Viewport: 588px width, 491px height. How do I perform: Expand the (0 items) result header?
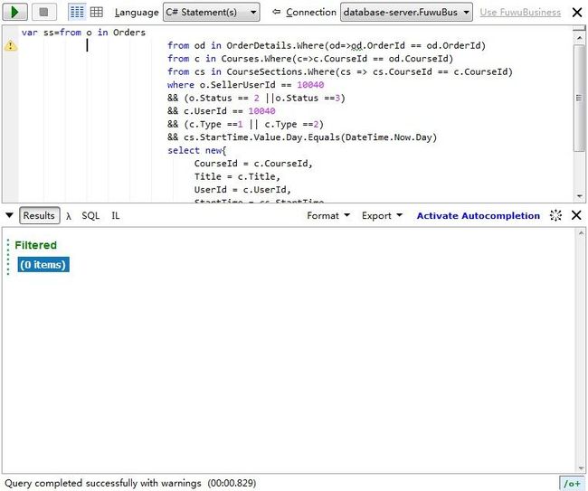[x=43, y=265]
